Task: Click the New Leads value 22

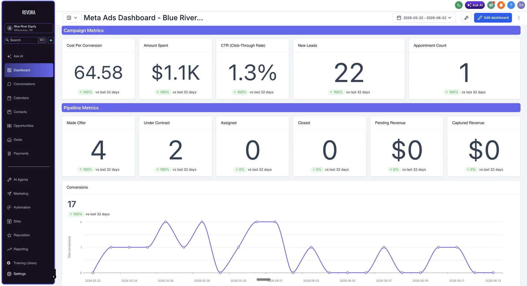Action: coord(349,73)
